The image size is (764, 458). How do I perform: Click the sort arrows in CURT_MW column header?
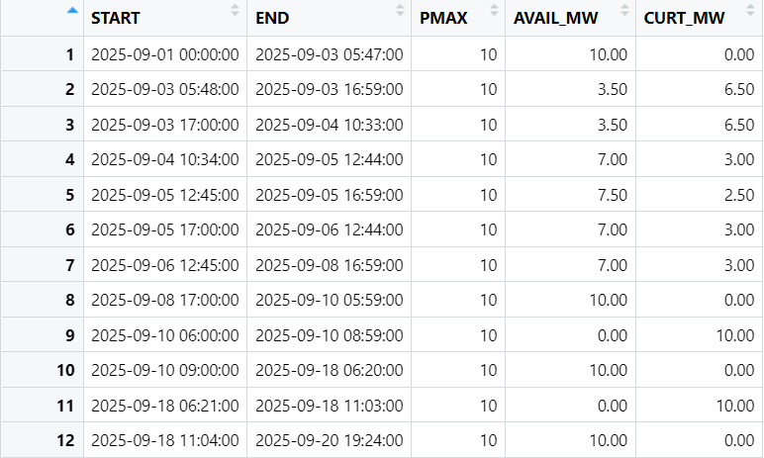point(750,10)
